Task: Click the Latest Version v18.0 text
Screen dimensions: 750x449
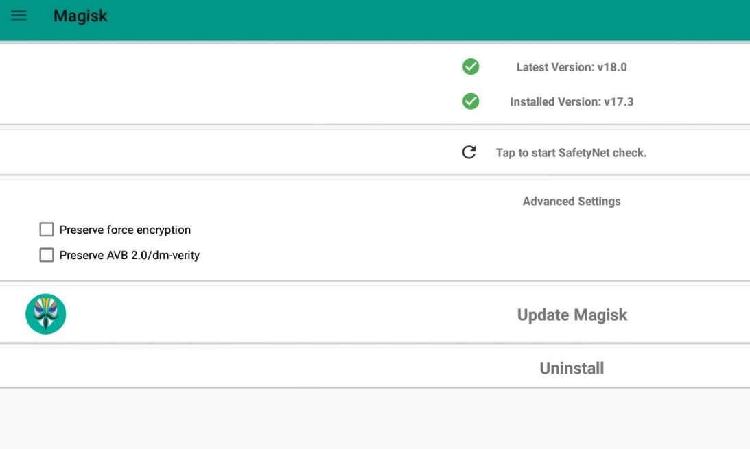Action: tap(572, 66)
